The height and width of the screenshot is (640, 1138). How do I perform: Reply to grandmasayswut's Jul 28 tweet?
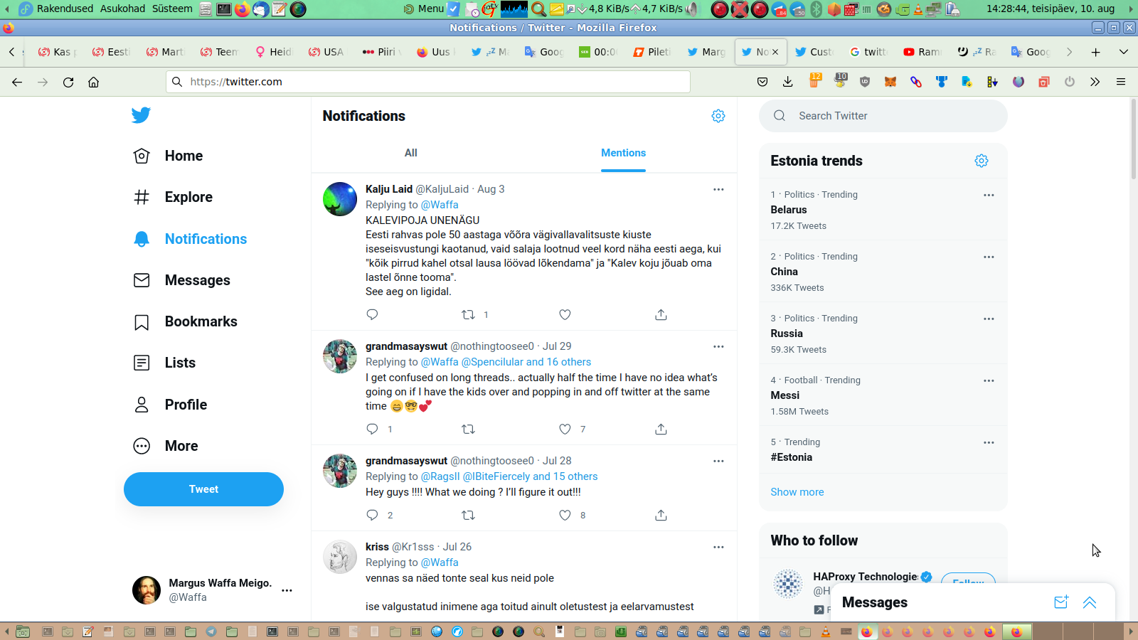(372, 515)
